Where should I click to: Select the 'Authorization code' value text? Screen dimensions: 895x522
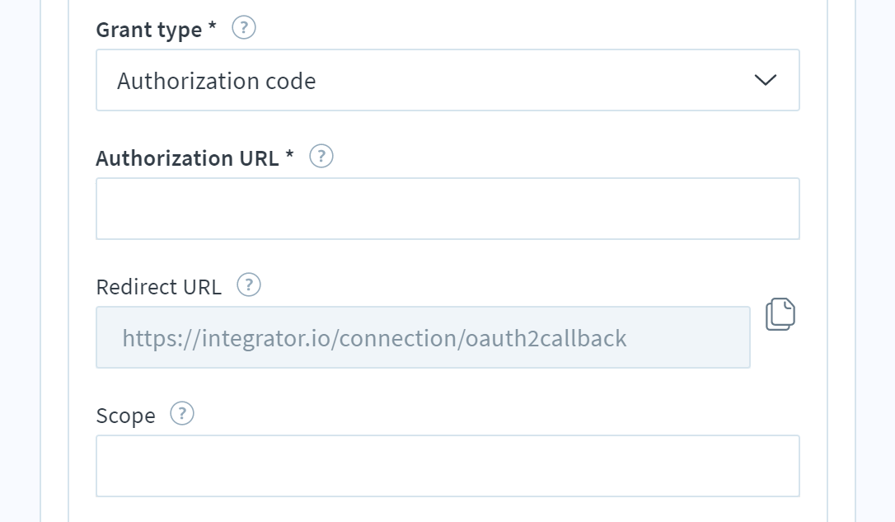[216, 81]
